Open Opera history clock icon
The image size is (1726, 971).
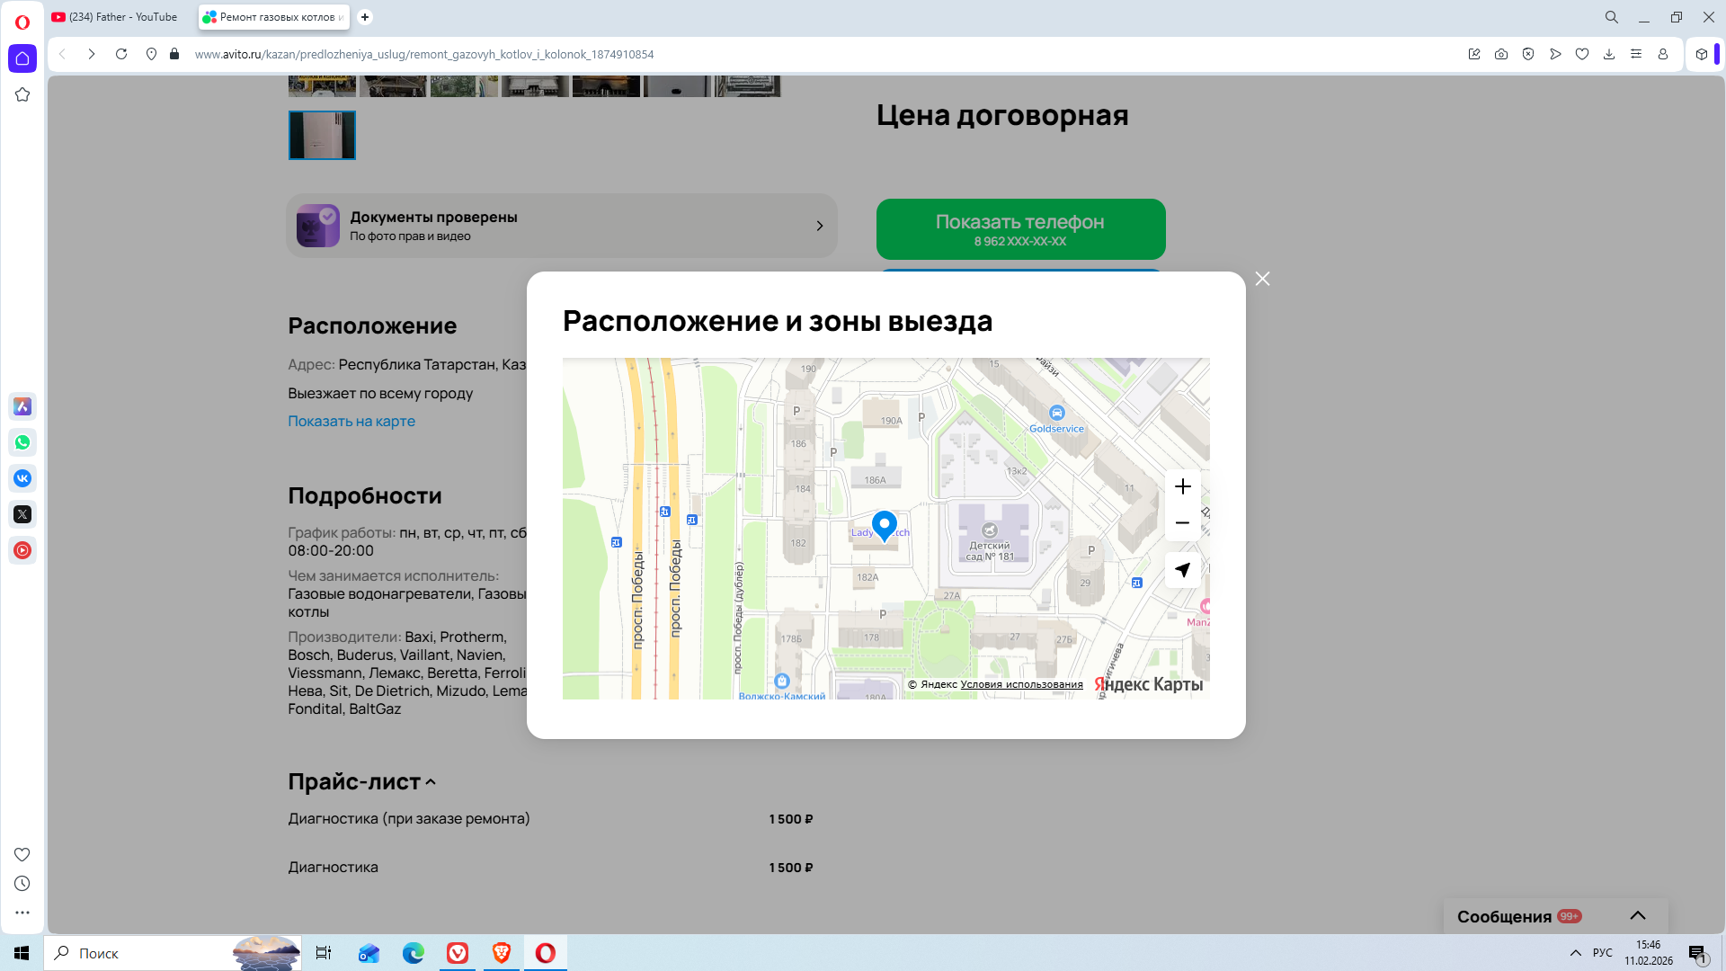22,884
